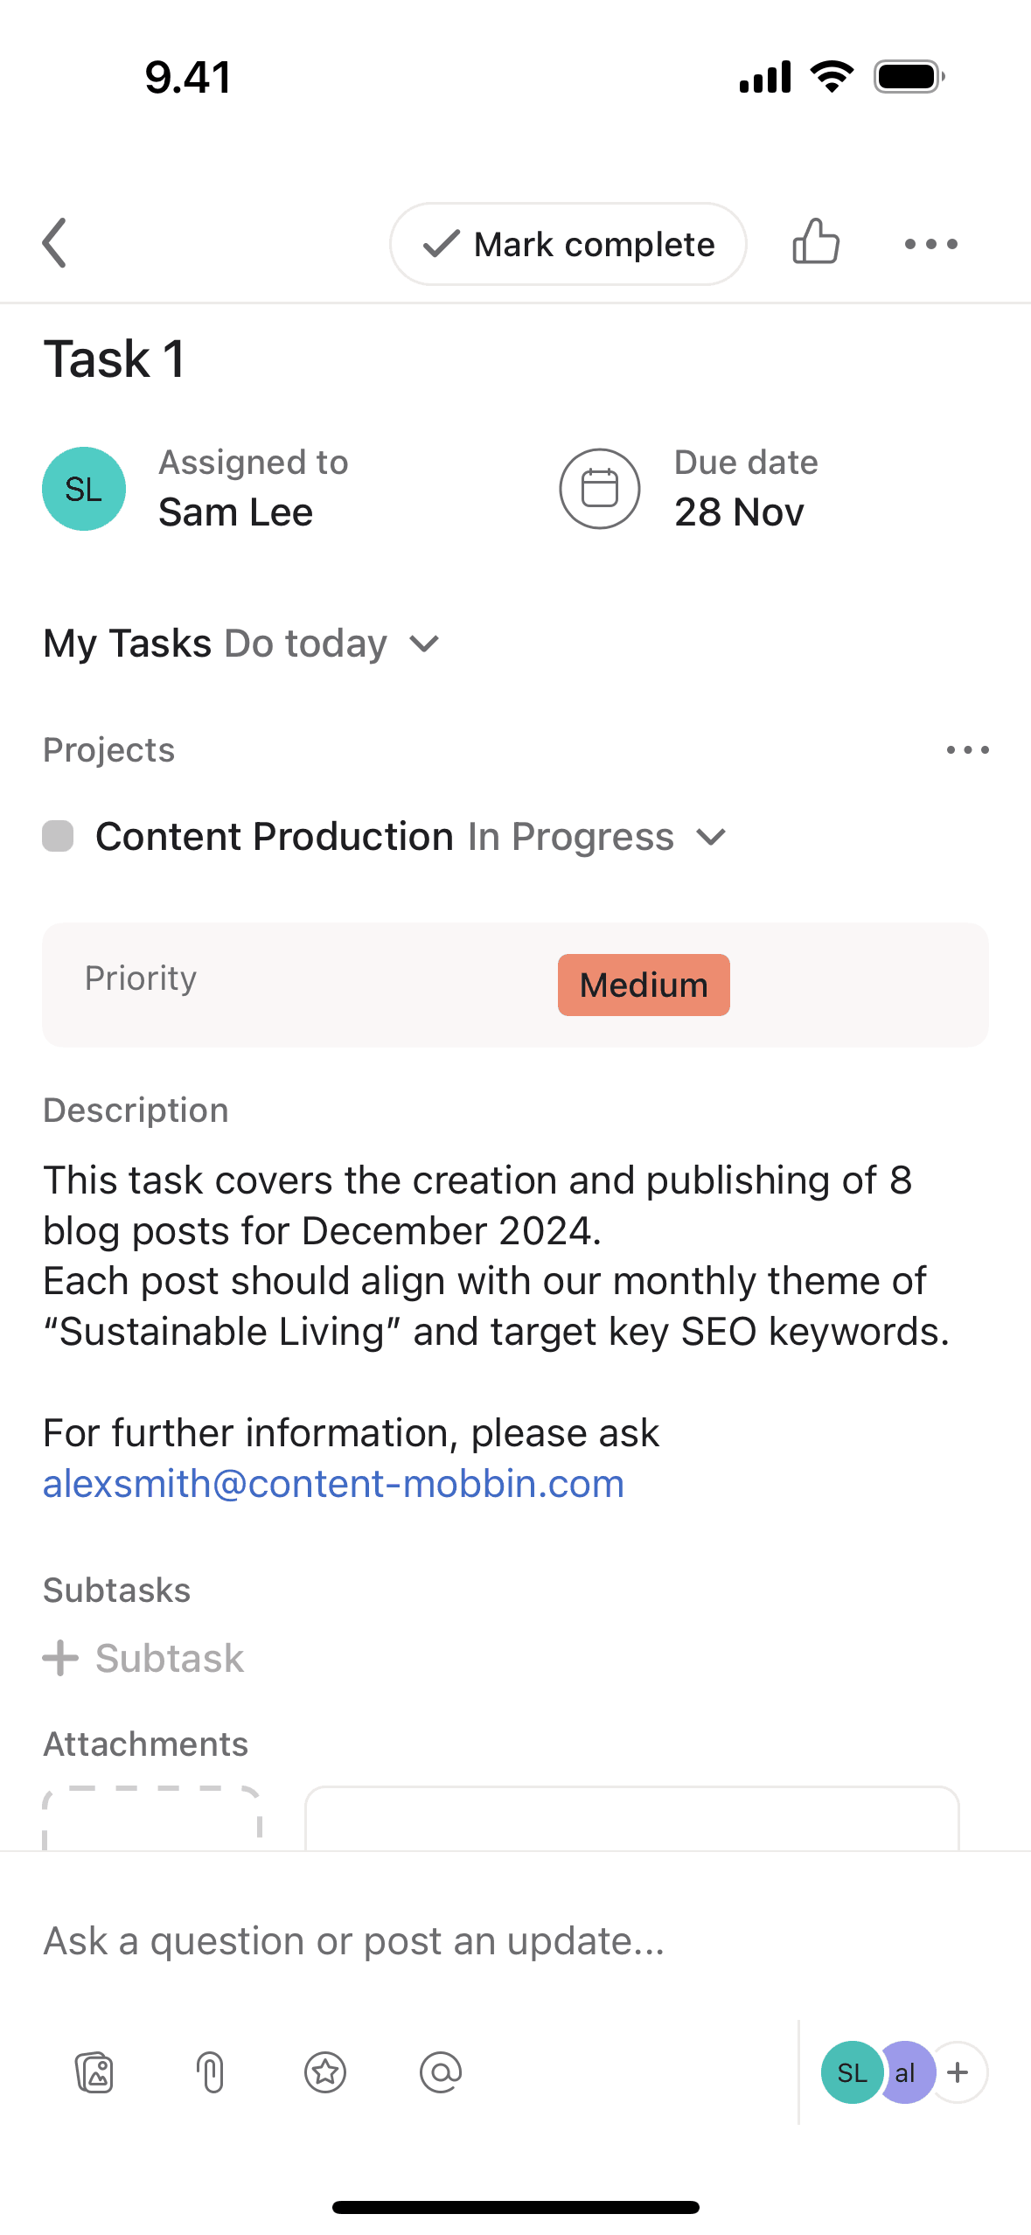Open the alexsmith@content-mobbin.com email link
Viewport: 1031px width, 2235px height.
tap(334, 1484)
